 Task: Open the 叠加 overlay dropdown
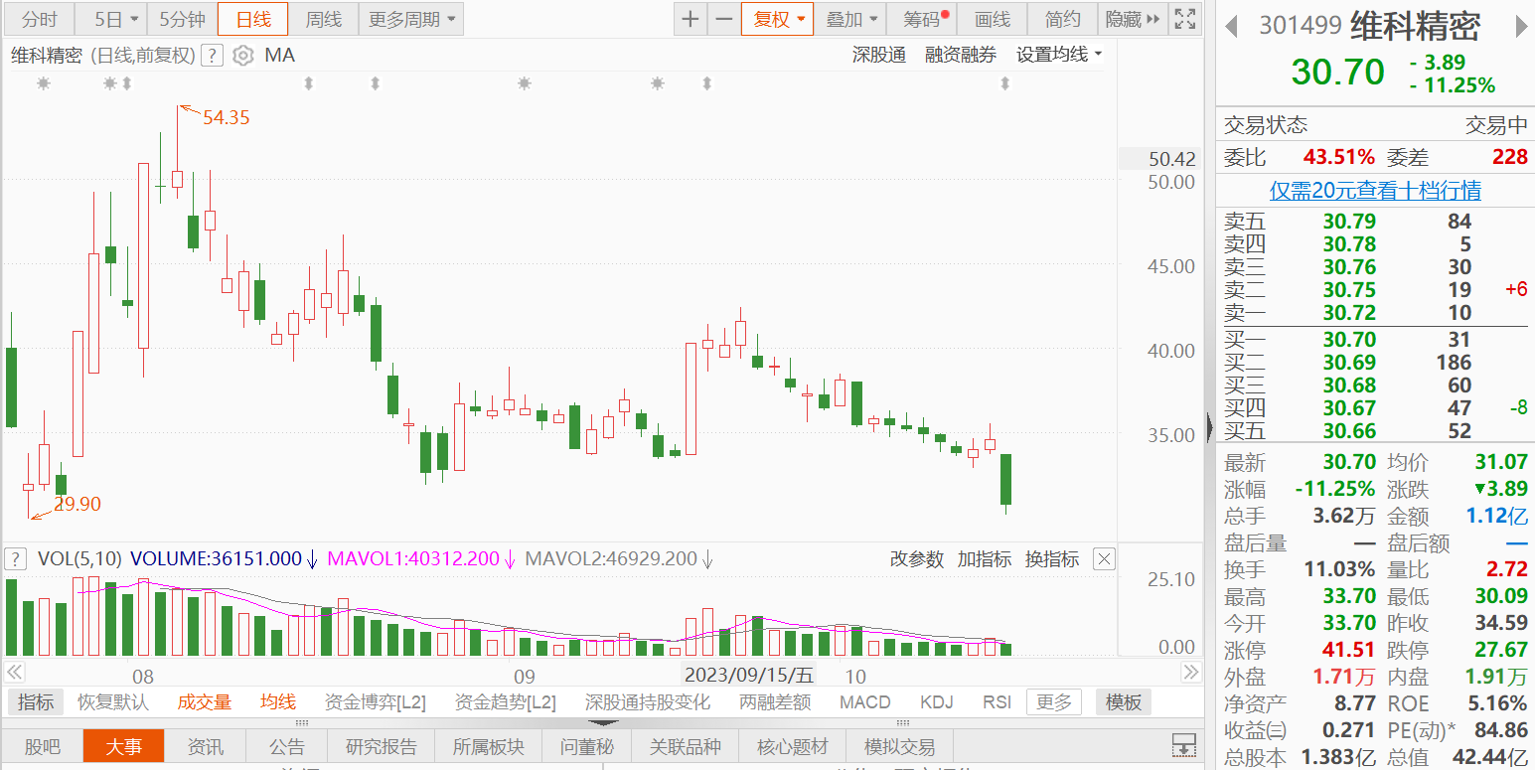[x=851, y=19]
